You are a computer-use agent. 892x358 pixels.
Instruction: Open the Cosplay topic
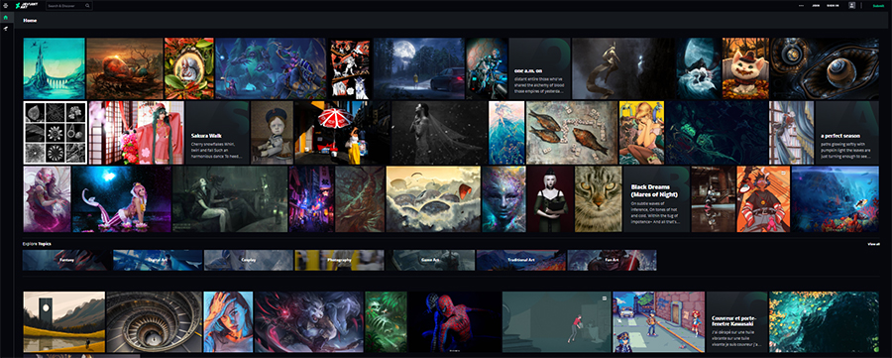point(249,260)
